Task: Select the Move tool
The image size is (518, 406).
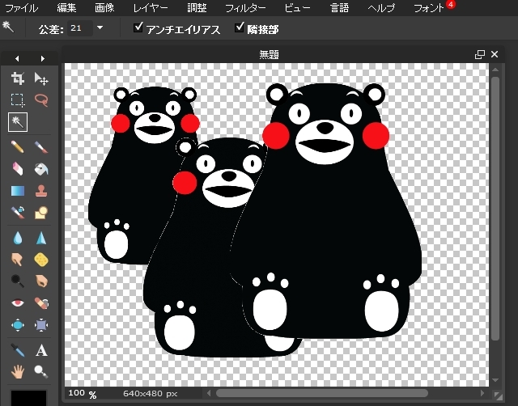Action: pos(41,78)
